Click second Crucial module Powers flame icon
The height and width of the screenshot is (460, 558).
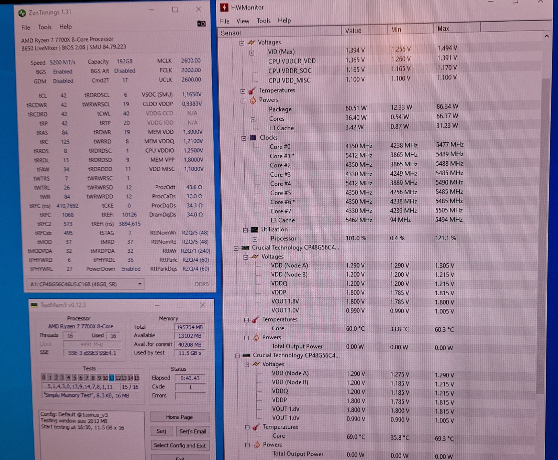click(257, 445)
